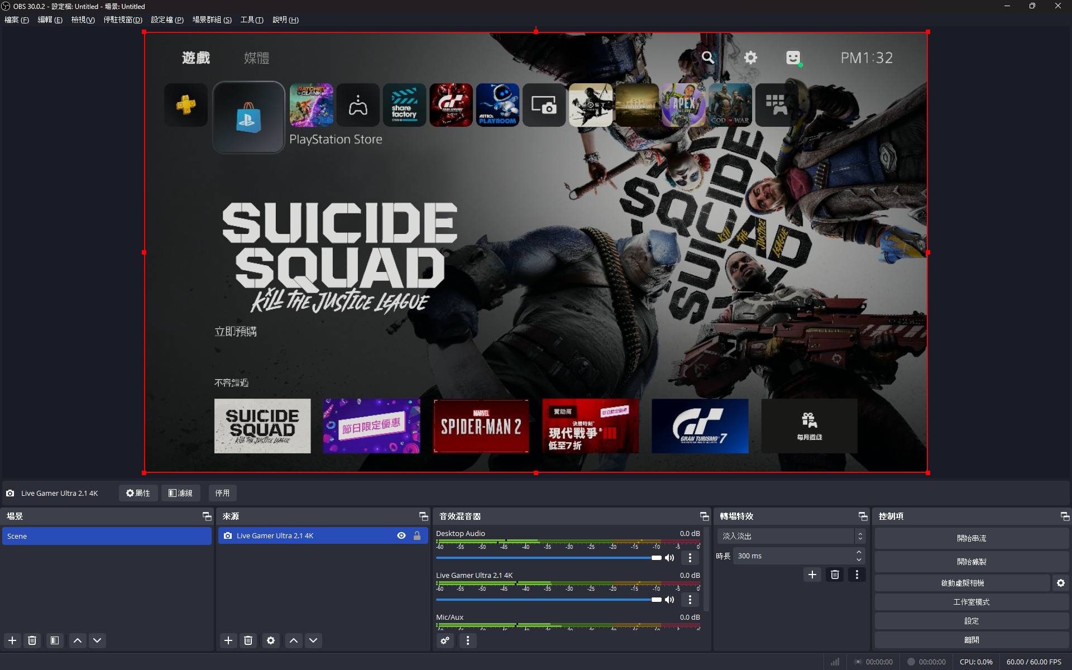Open 濾鏡 filters button in source toolbar
Image resolution: width=1072 pixels, height=670 pixels.
coord(180,493)
